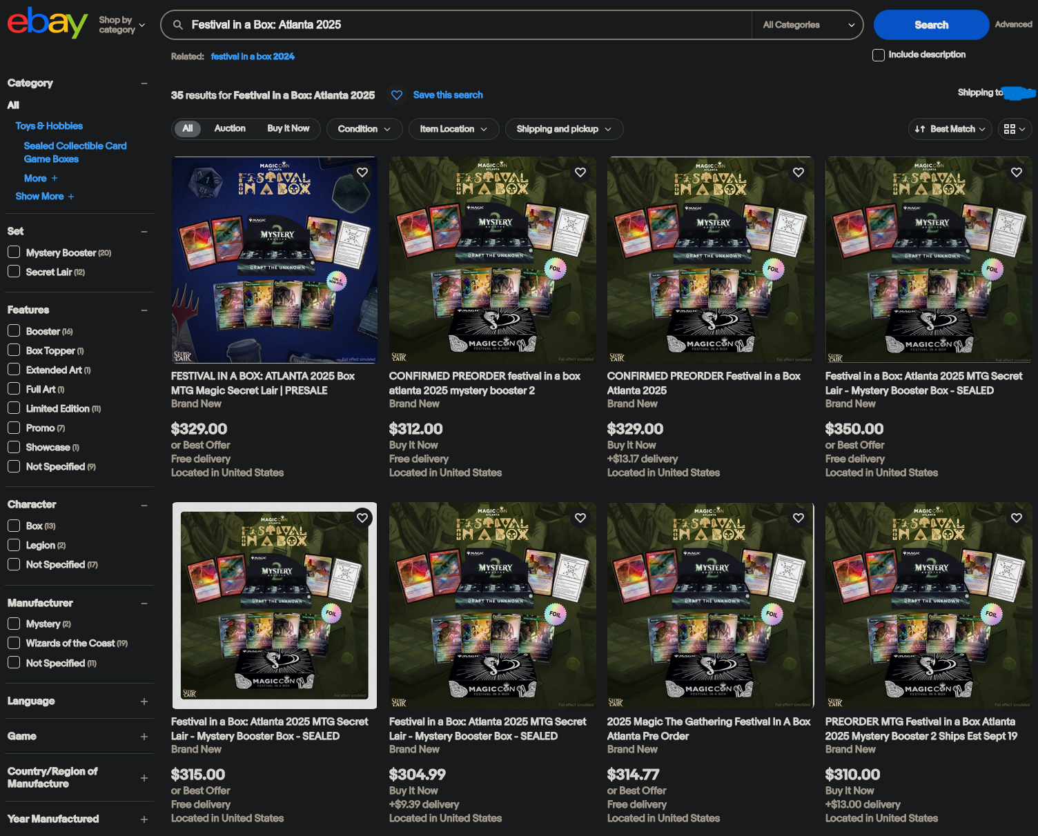The height and width of the screenshot is (836, 1038).
Task: Tick the Wizards of the Coast manufacturer
Action: (x=14, y=643)
